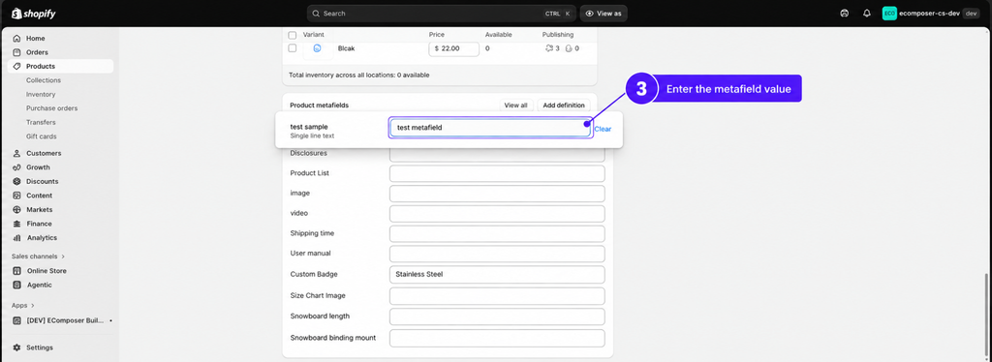Open the Sidekick assistant icon in top bar
Viewport: 992px width, 362px height.
(844, 14)
